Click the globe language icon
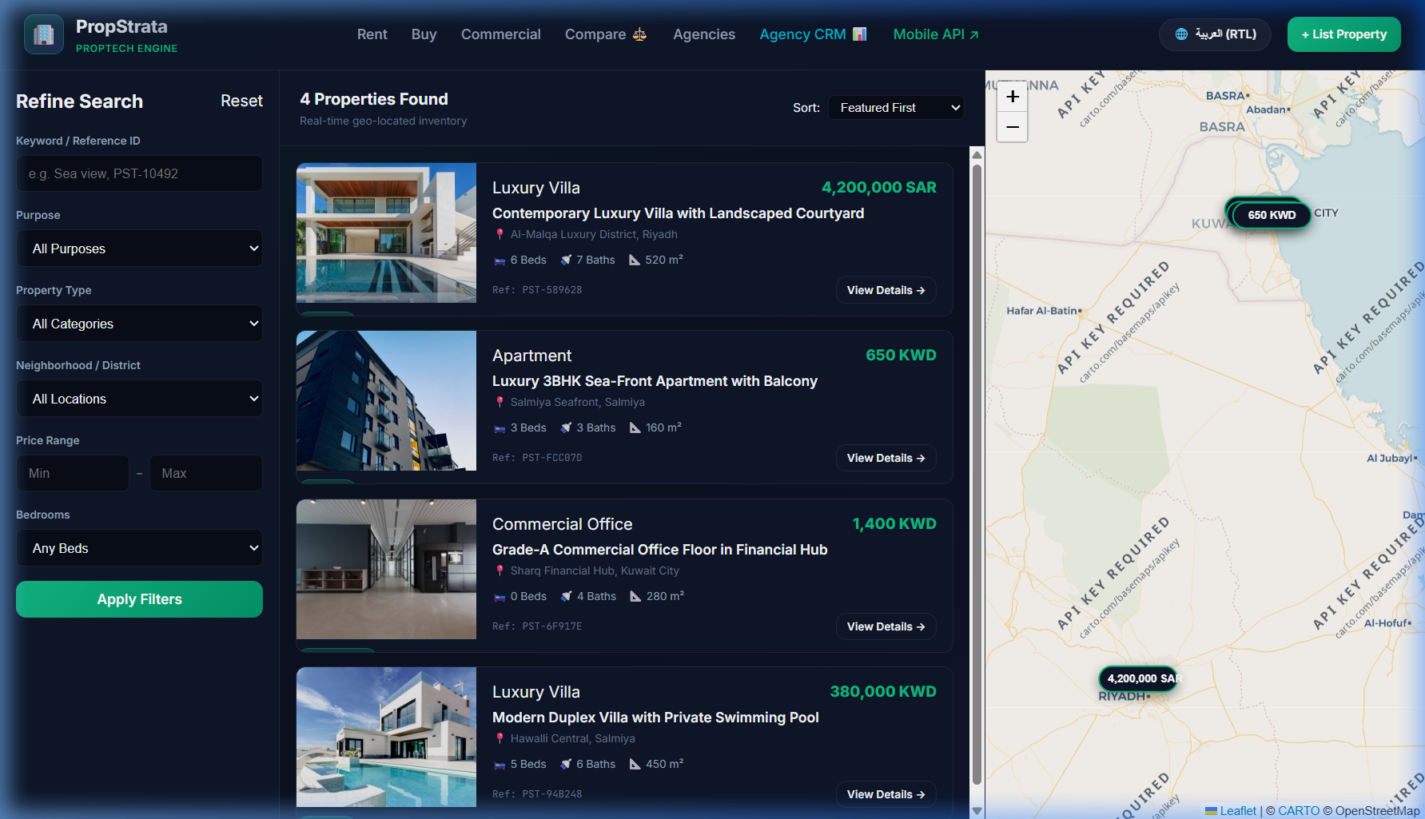1425x819 pixels. [x=1181, y=34]
